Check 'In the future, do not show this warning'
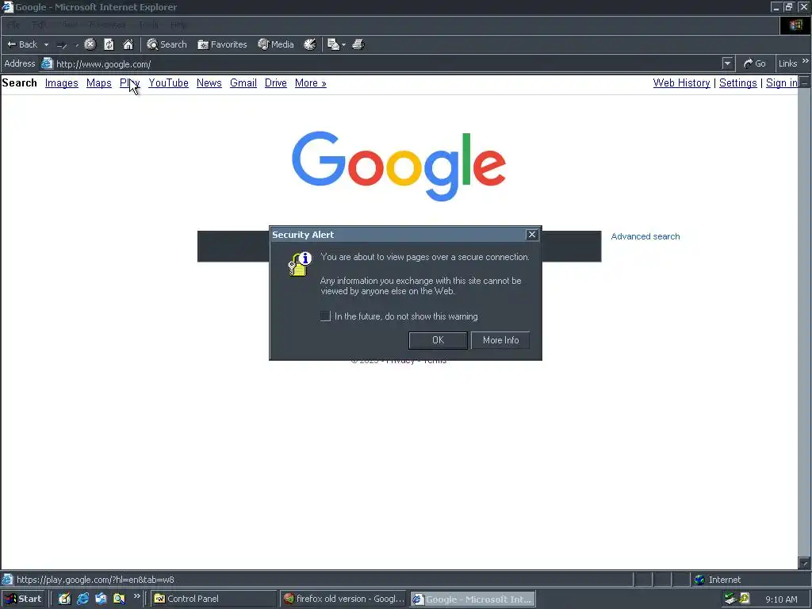Screen dimensions: 812x609 point(325,316)
